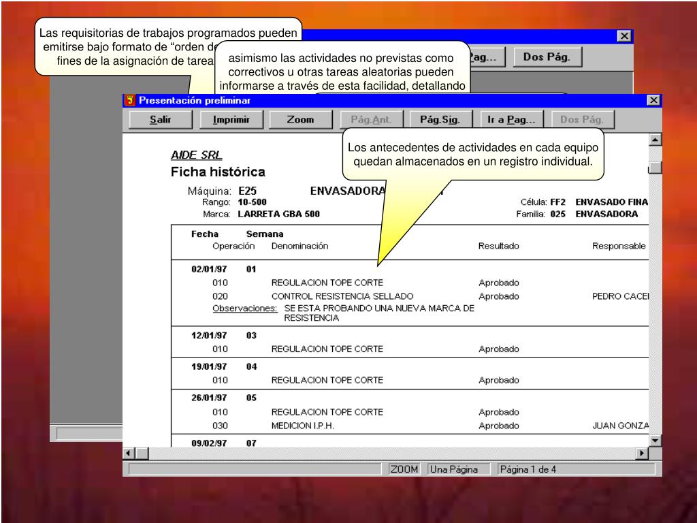Click the Célula code FF2
Screen dimensions: 697x523
click(x=558, y=202)
